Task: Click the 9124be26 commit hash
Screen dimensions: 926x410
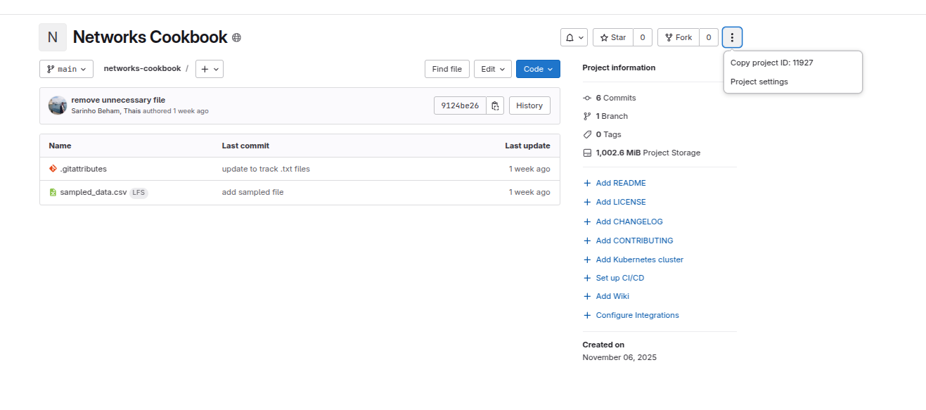Action: 460,105
